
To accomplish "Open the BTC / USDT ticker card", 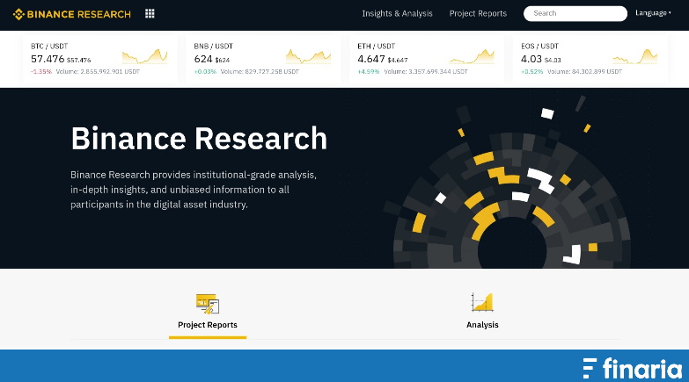I will pyautogui.click(x=100, y=59).
